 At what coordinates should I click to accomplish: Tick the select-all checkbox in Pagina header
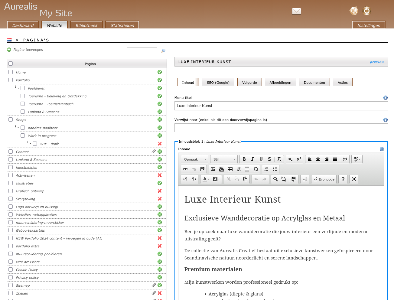click(11, 63)
